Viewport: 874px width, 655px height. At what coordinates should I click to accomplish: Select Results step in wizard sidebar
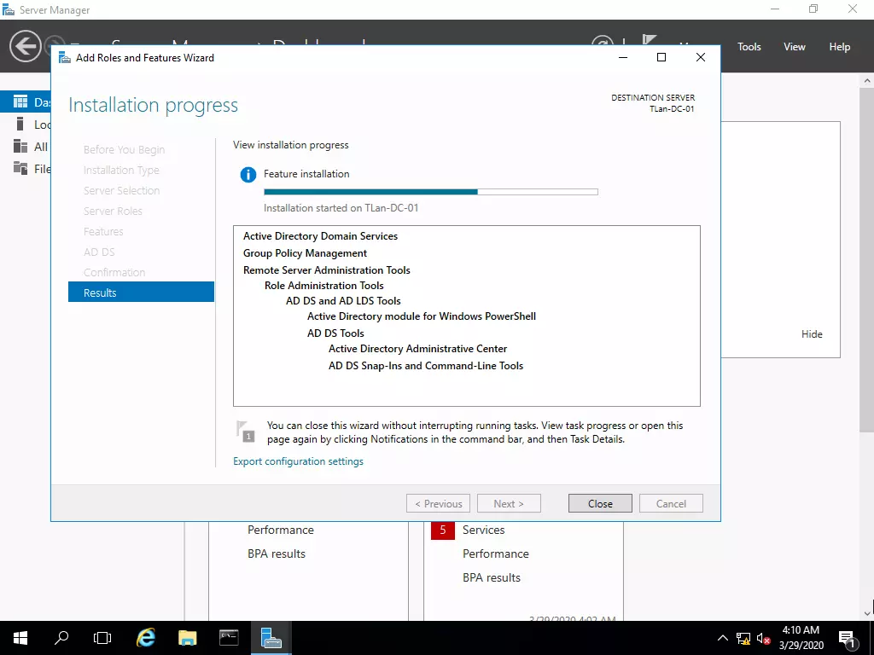click(141, 293)
